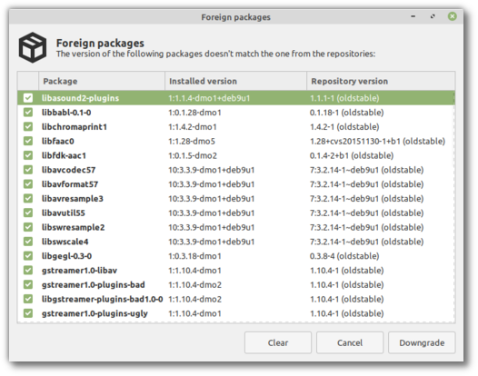Close the window with green X
Viewport: 478px width, 376px height.
click(x=452, y=16)
